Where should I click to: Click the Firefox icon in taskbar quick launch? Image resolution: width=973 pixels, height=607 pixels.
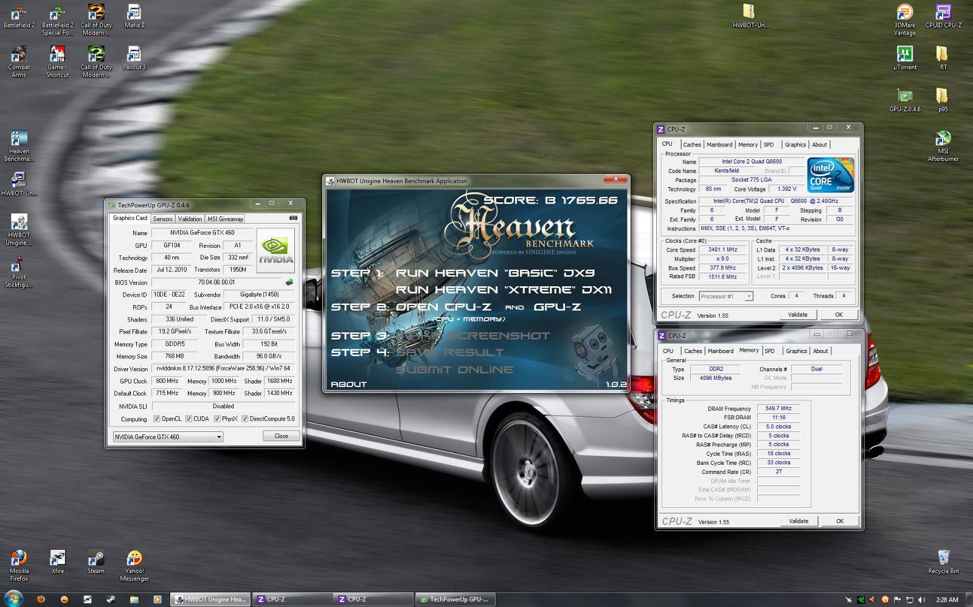pyautogui.click(x=41, y=599)
